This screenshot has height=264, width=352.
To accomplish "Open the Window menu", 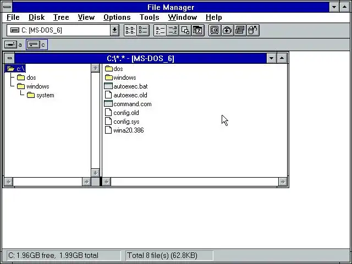I will click(x=183, y=17).
